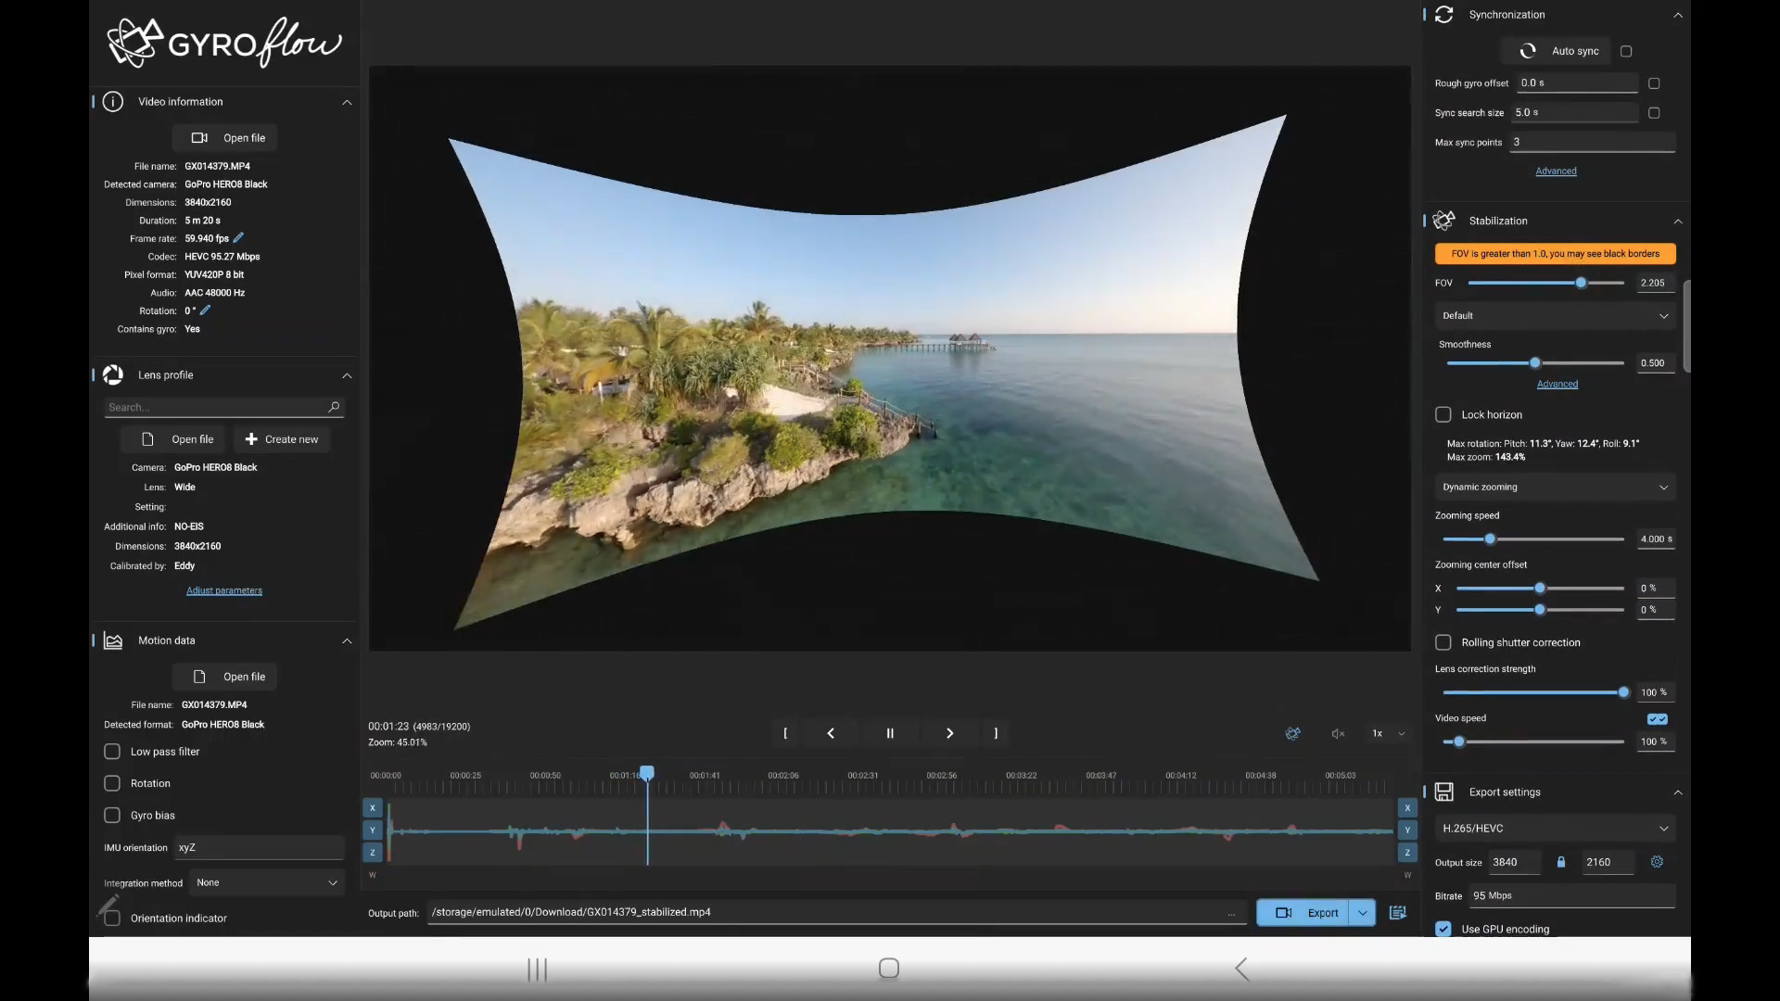This screenshot has height=1001, width=1780.
Task: Mute the video audio
Action: click(x=1338, y=733)
